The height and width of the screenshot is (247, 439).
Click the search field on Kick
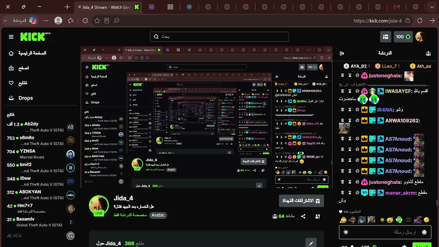click(219, 37)
